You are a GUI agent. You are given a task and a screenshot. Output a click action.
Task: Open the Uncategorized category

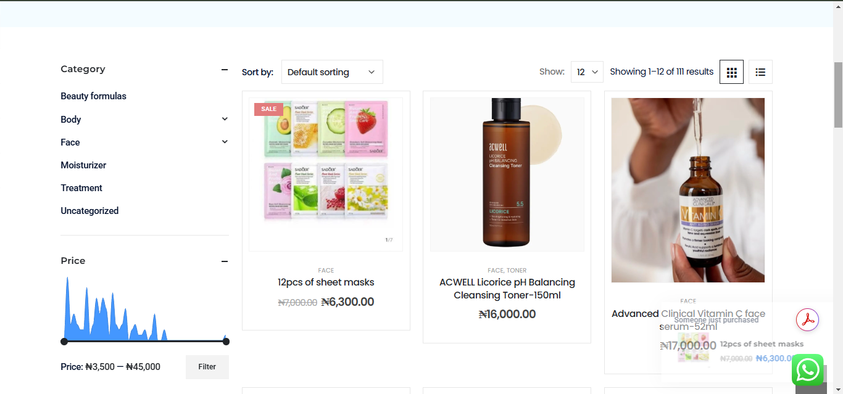click(x=89, y=211)
